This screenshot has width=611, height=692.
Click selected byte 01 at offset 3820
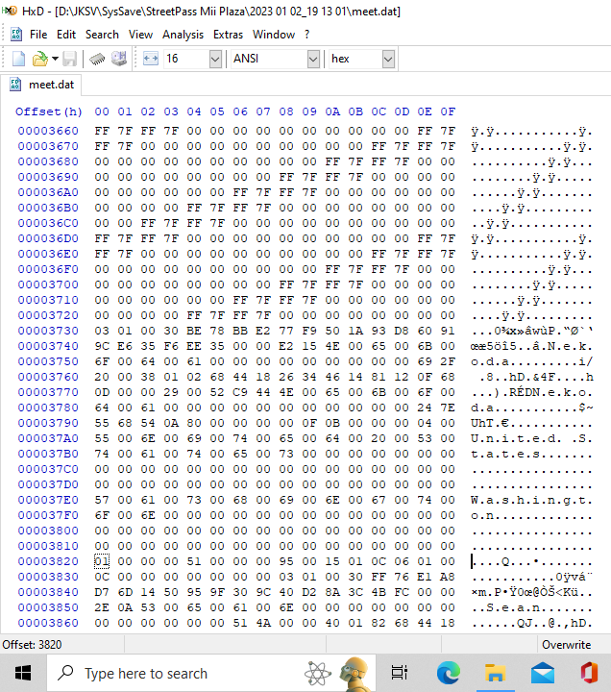[102, 561]
